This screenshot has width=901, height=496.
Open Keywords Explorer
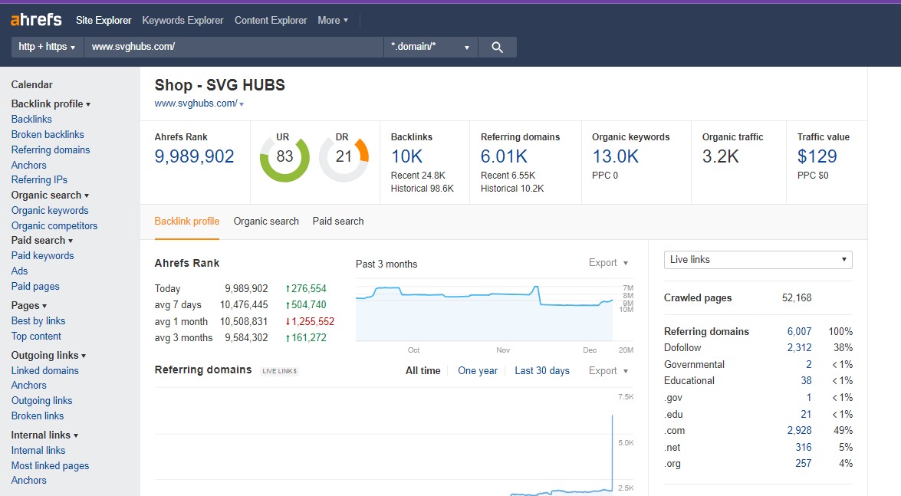[183, 20]
